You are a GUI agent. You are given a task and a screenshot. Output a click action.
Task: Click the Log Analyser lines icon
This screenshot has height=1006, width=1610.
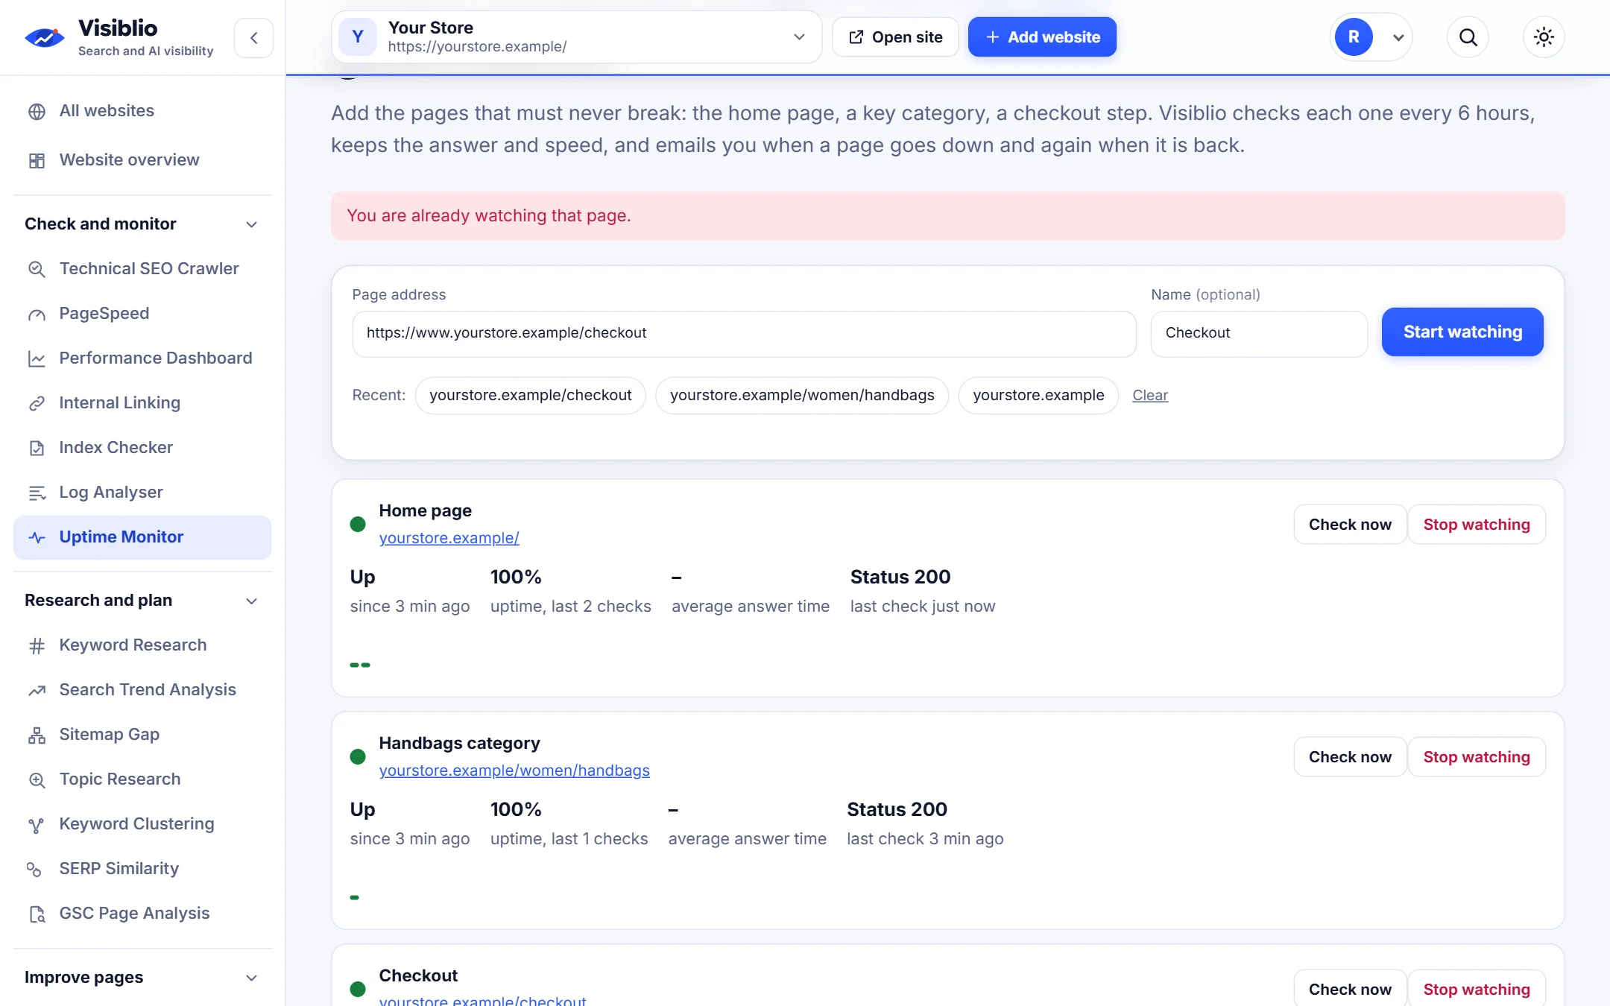pyautogui.click(x=37, y=493)
